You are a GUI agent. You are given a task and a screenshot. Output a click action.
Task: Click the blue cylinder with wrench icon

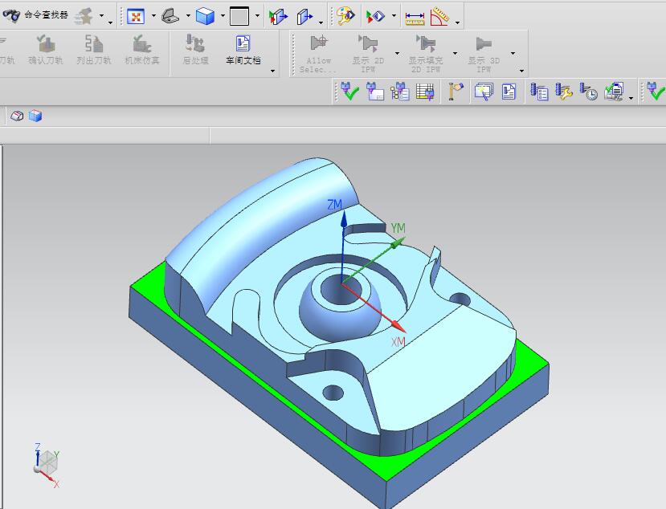click(x=564, y=92)
